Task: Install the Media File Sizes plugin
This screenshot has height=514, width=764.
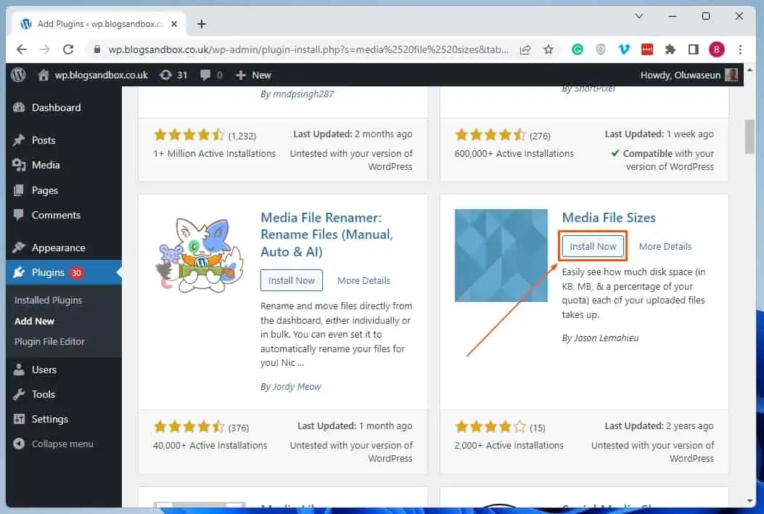Action: 593,247
